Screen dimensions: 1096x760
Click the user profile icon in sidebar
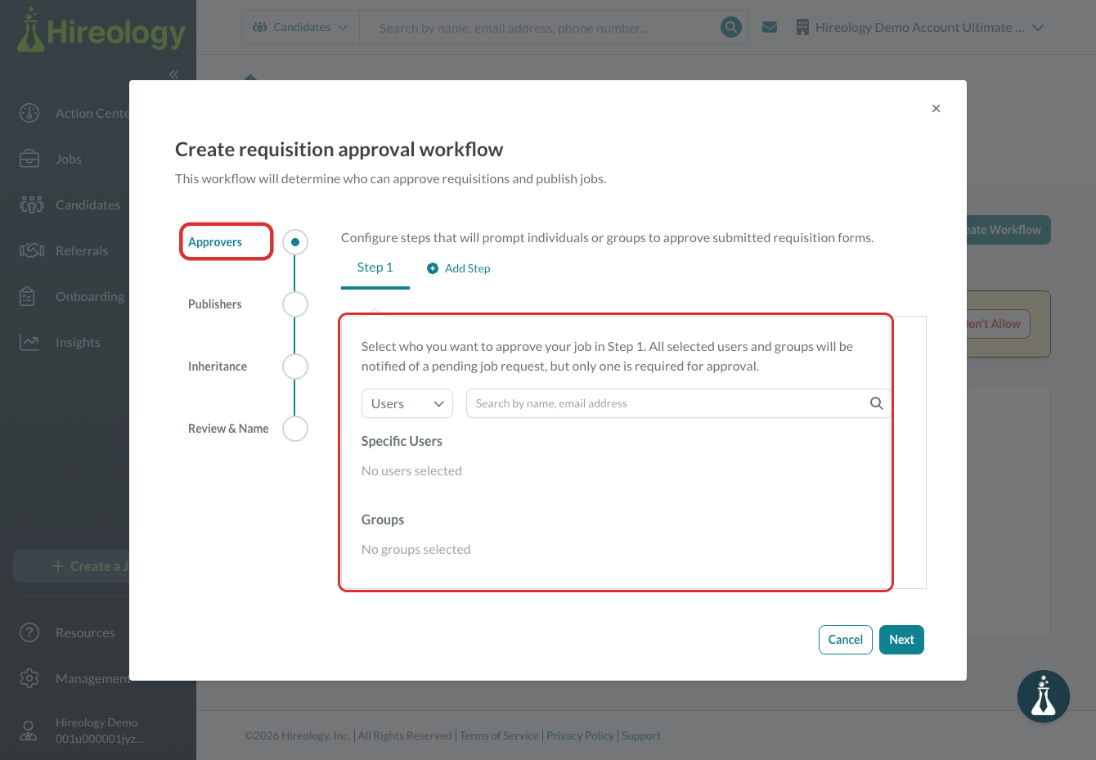29,731
